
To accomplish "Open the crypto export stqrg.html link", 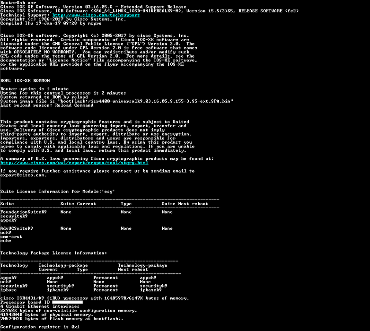I will [74, 163].
